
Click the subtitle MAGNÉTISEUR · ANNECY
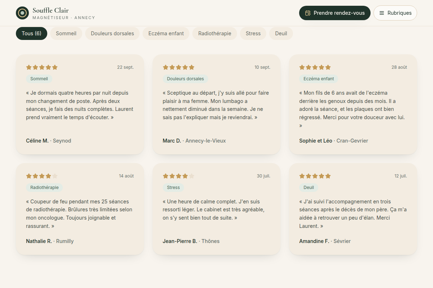(x=64, y=18)
